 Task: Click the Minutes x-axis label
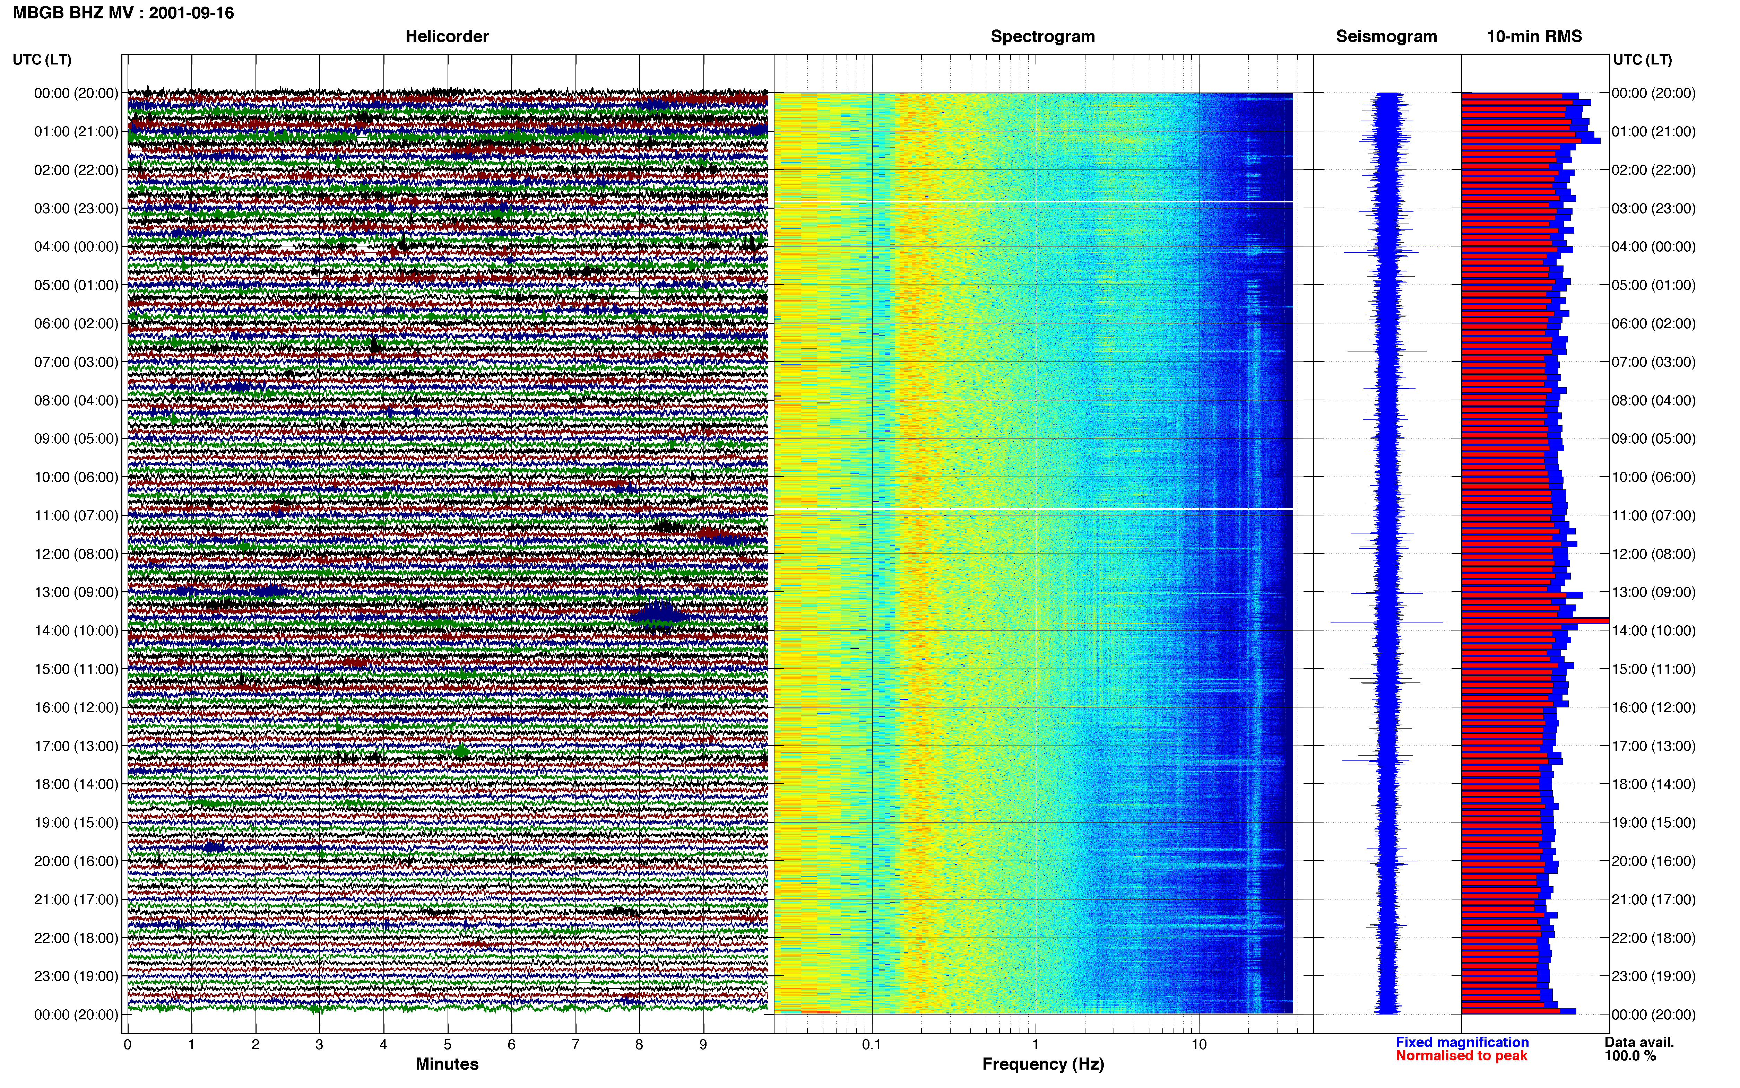click(x=447, y=1064)
